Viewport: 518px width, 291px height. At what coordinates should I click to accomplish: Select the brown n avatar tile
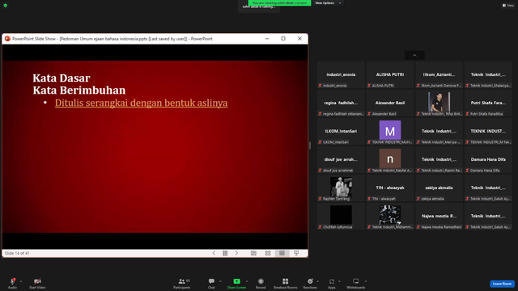pyautogui.click(x=390, y=160)
